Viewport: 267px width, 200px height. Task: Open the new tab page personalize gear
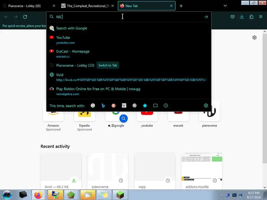coord(254,37)
